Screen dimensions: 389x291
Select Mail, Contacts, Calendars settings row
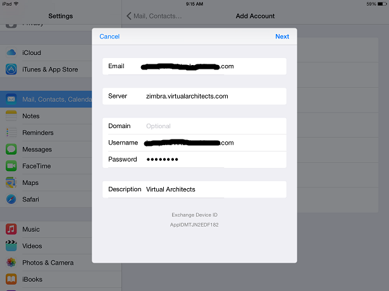[46, 99]
